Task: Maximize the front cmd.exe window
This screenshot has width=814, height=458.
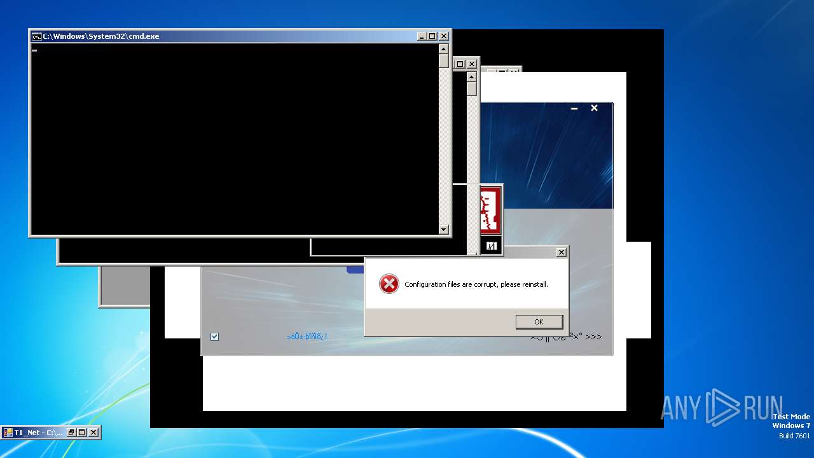Action: click(x=432, y=36)
